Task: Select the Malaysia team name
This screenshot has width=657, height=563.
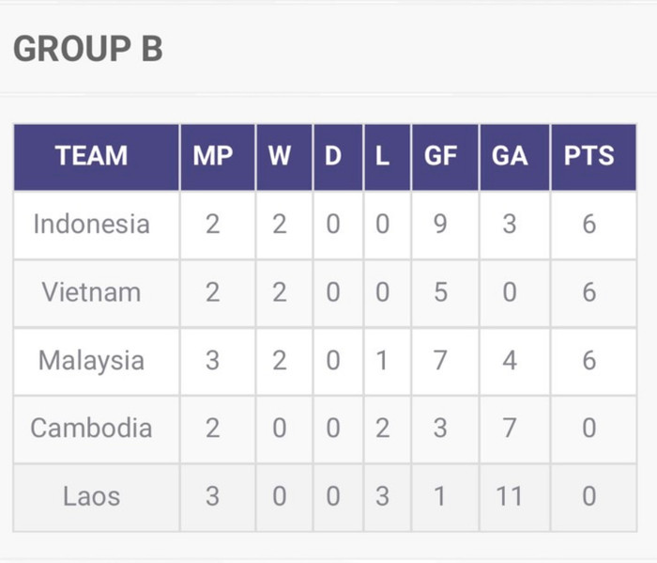Action: click(x=91, y=360)
